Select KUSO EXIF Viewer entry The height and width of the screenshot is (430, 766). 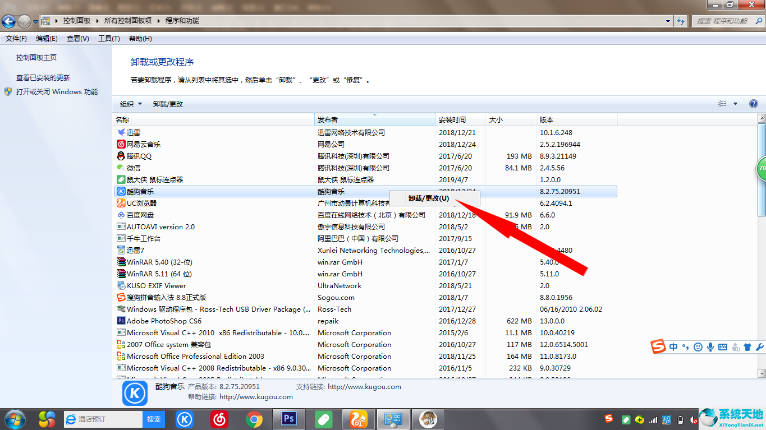[366, 285]
